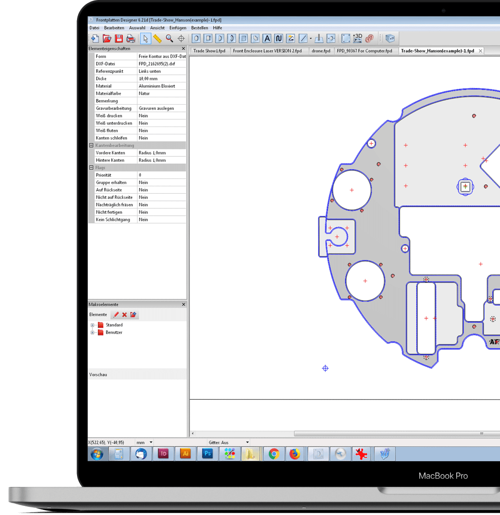Edit a macro element with the pencil button

pos(116,314)
